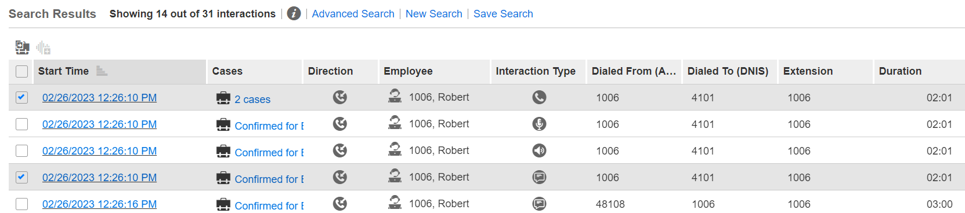
Task: Open the 2 cases link
Action: pos(252,100)
